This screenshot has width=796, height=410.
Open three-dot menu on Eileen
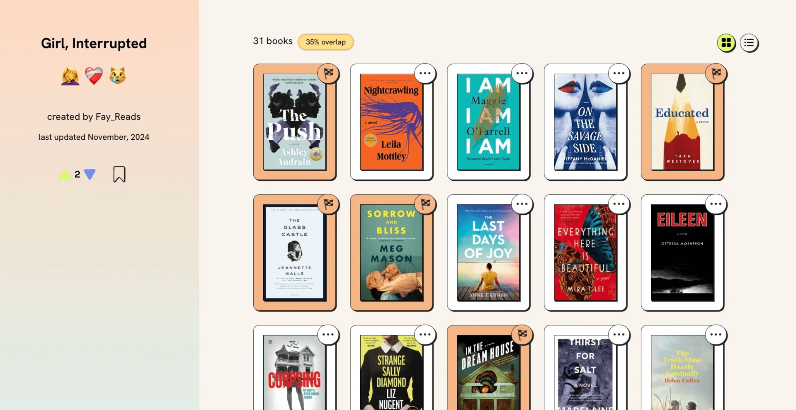(x=716, y=204)
